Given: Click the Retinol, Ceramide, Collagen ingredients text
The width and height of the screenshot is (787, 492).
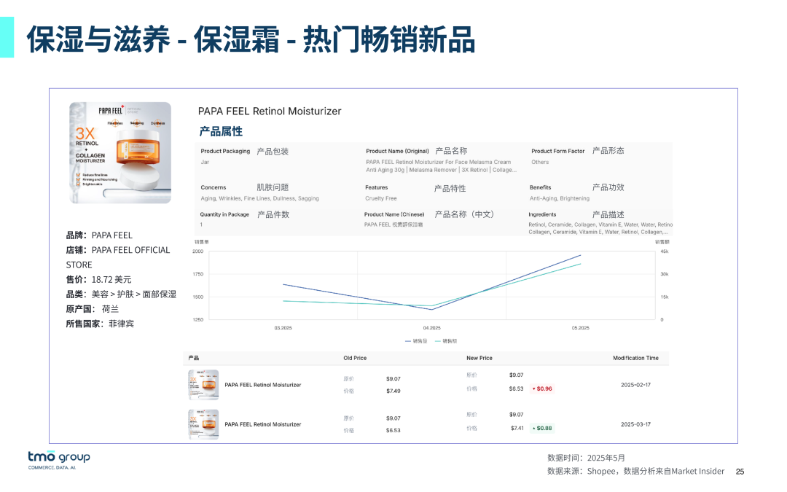Looking at the screenshot, I should pos(600,228).
